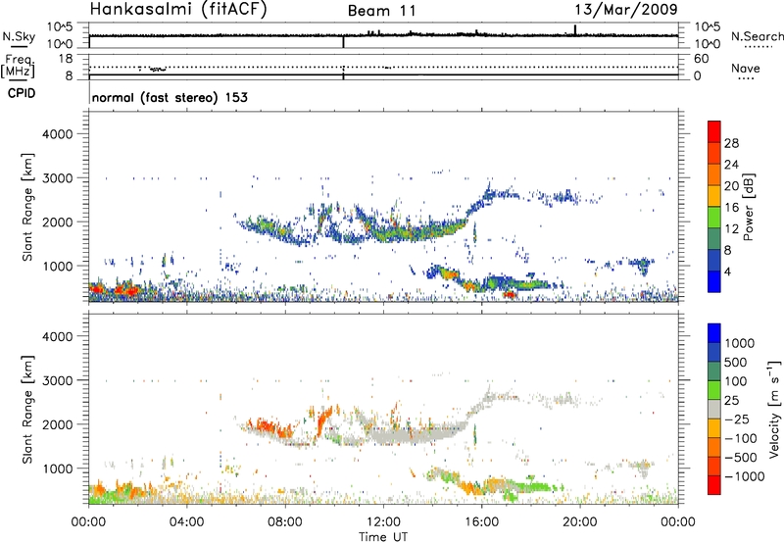Click the 60 label on the Nave axis

click(701, 59)
